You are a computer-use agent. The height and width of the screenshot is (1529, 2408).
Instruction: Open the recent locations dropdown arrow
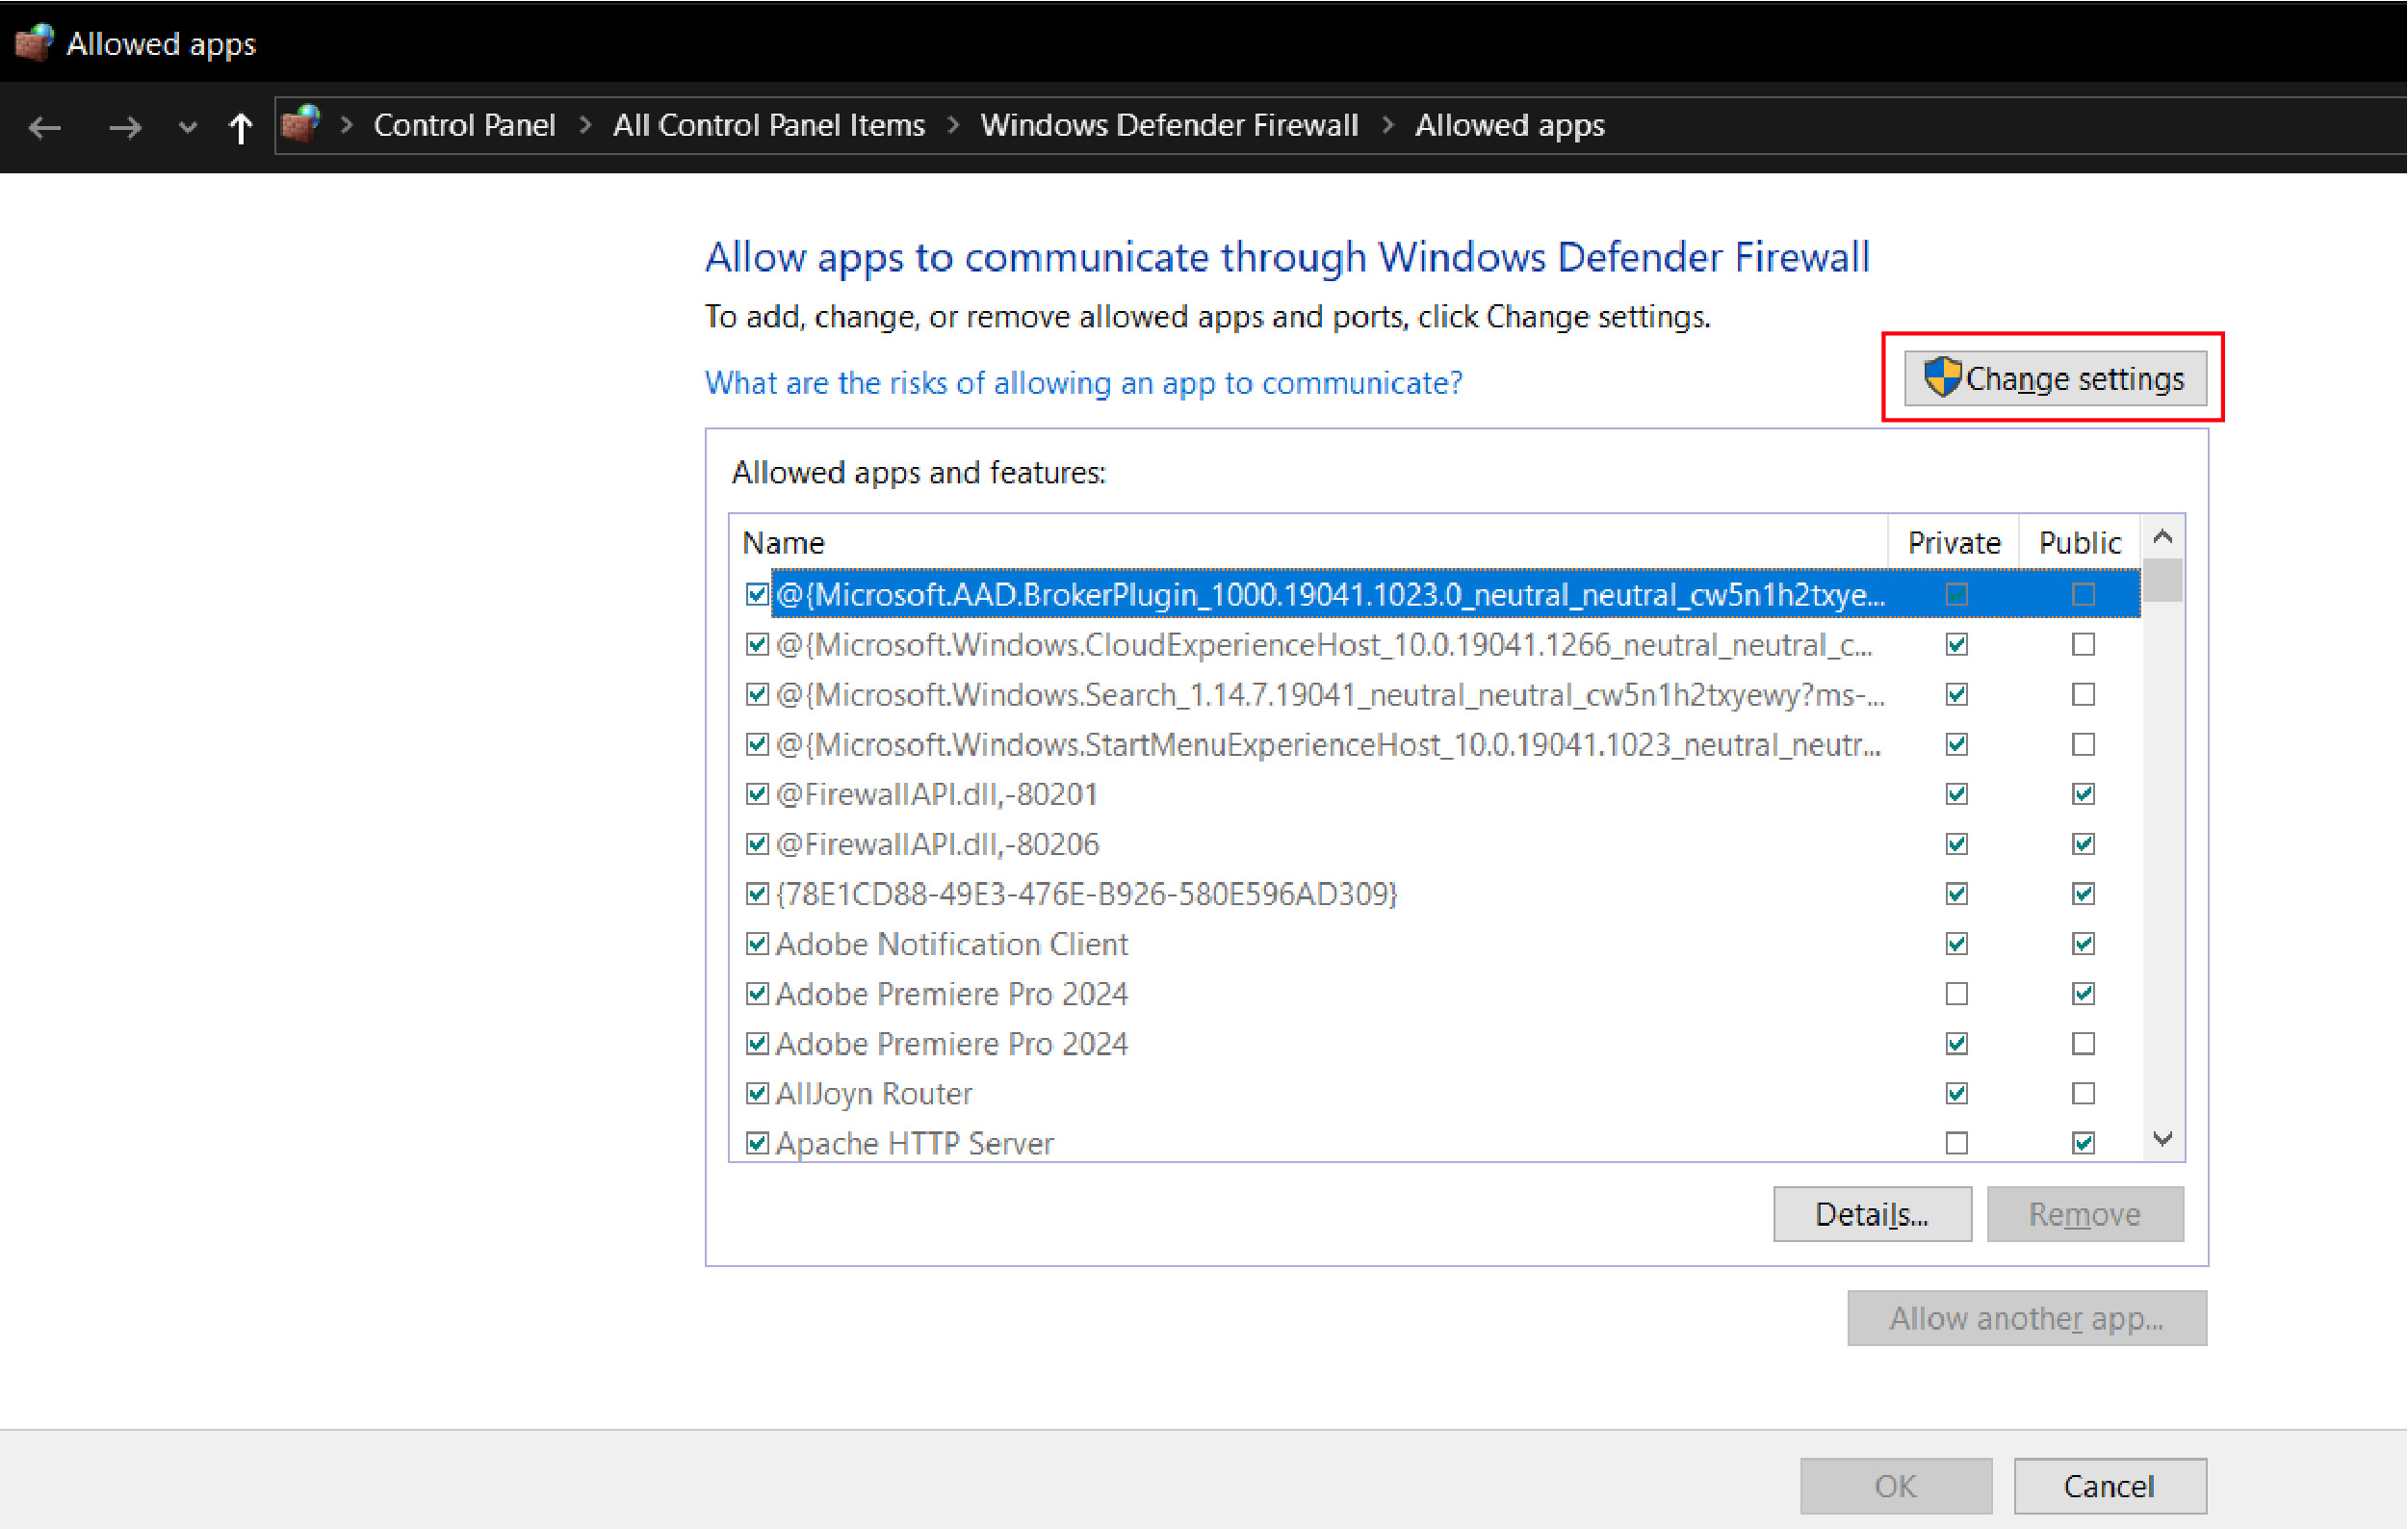click(187, 127)
